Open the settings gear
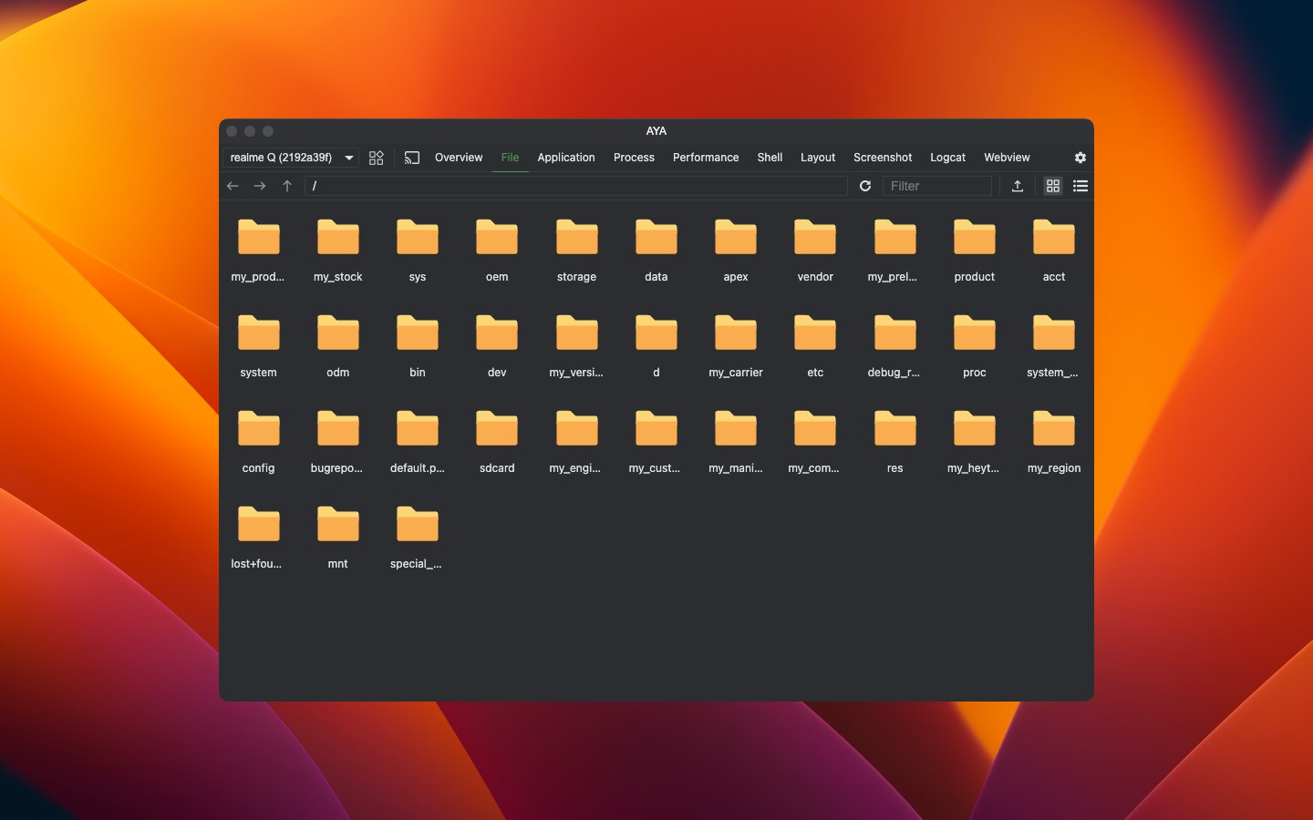 click(x=1080, y=158)
